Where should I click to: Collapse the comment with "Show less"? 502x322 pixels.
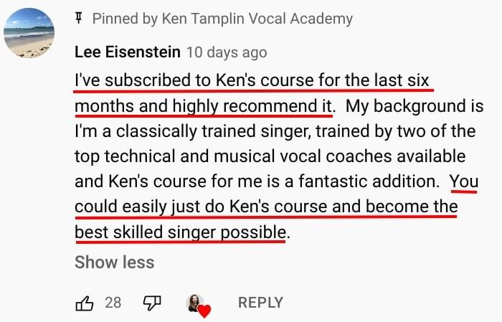click(114, 262)
